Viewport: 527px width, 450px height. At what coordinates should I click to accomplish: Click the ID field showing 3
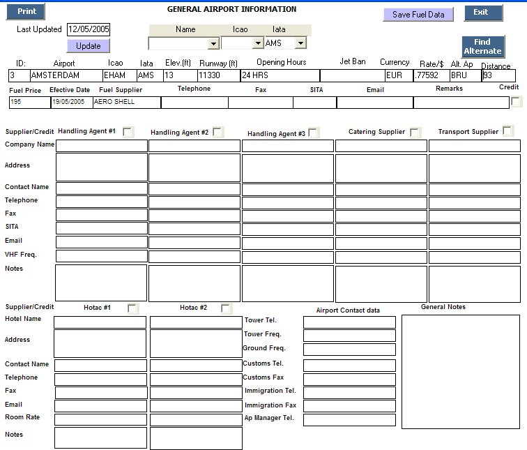[x=19, y=75]
